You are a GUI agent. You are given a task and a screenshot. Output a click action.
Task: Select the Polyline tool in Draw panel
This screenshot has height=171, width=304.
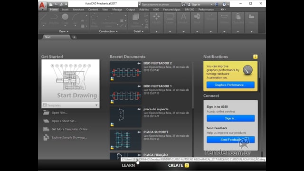54,19
